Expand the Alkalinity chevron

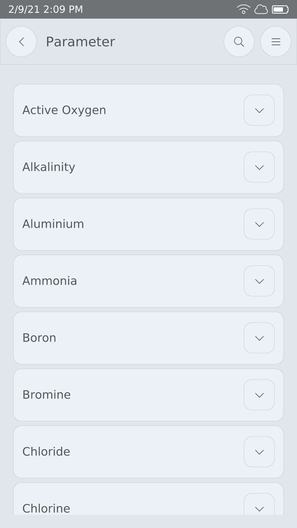tap(259, 167)
